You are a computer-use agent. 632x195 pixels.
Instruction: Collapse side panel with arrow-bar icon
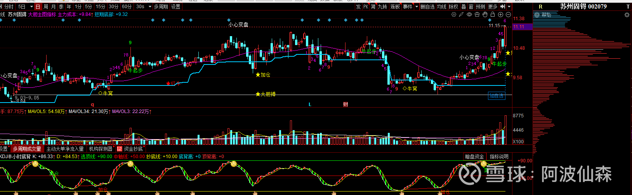coord(503,7)
